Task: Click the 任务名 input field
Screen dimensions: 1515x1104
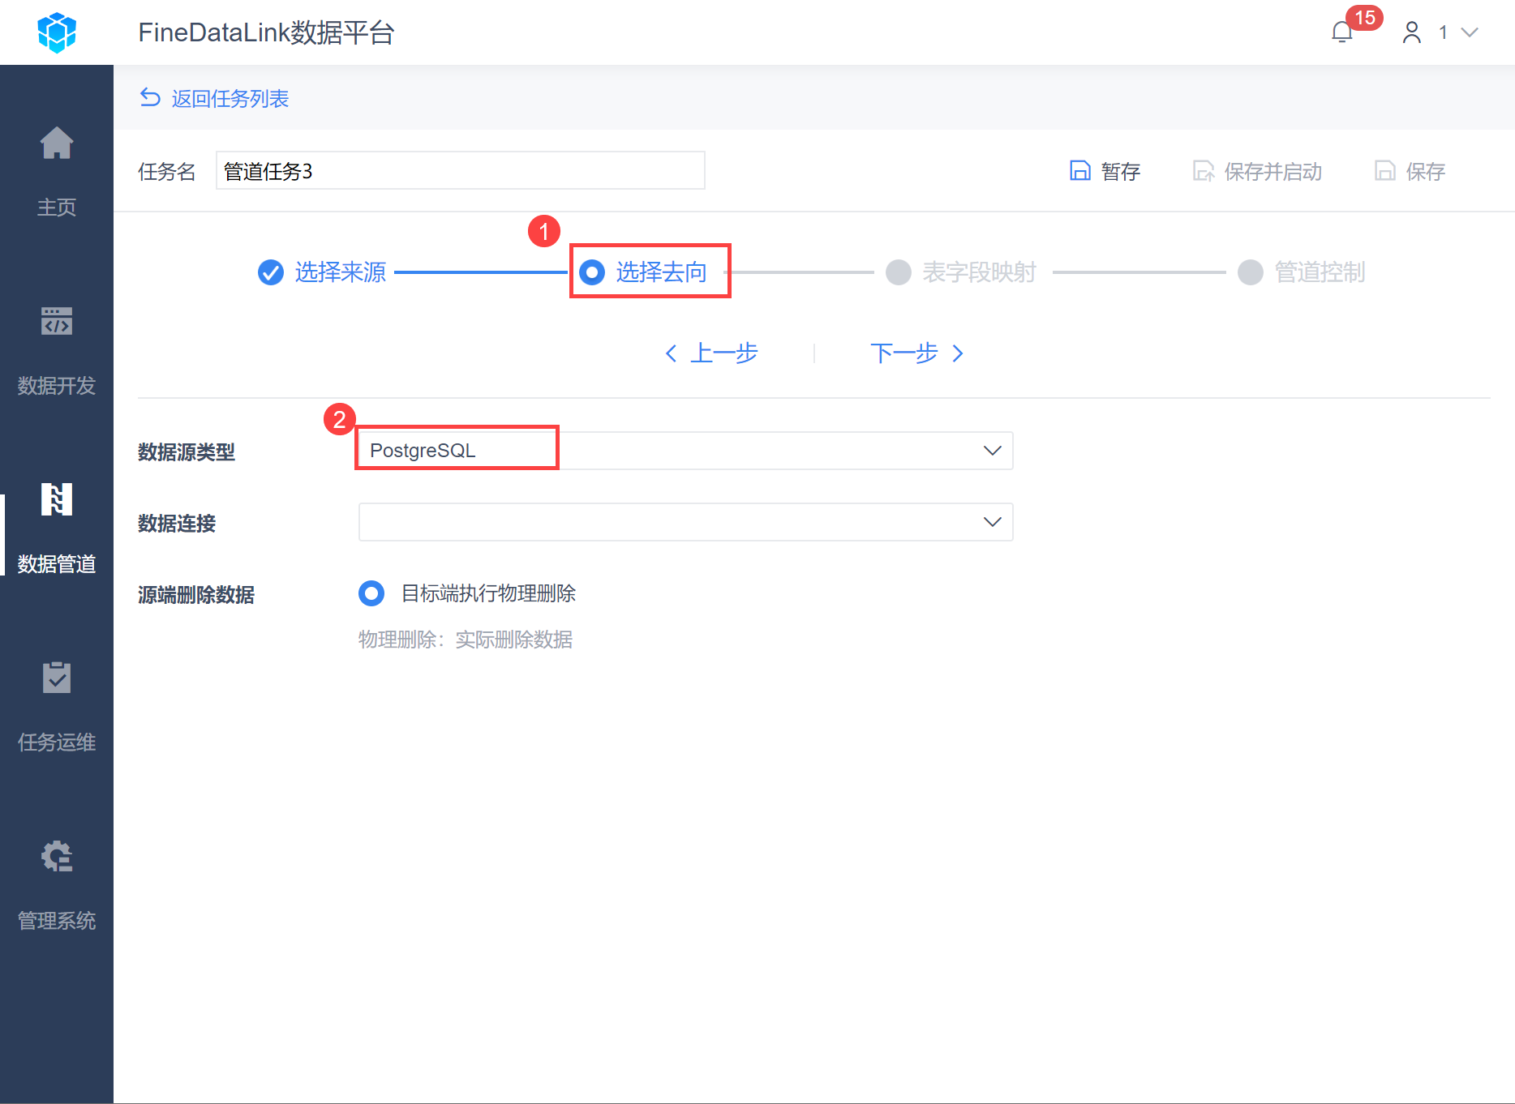Action: click(461, 171)
